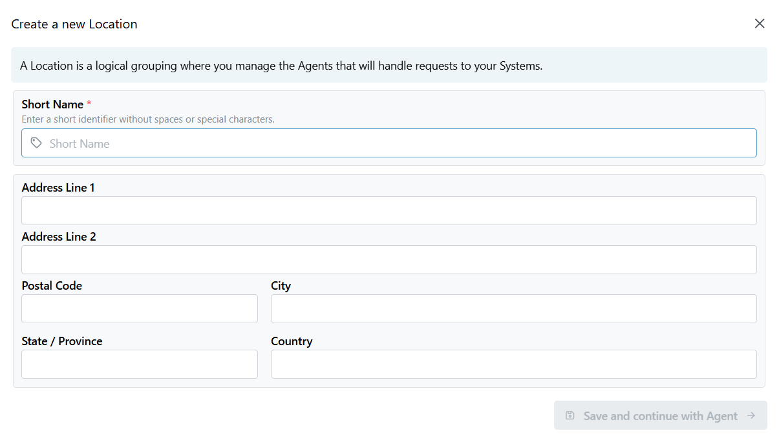The height and width of the screenshot is (440, 779).
Task: Click into the Address Line 1 field
Action: [x=389, y=211]
